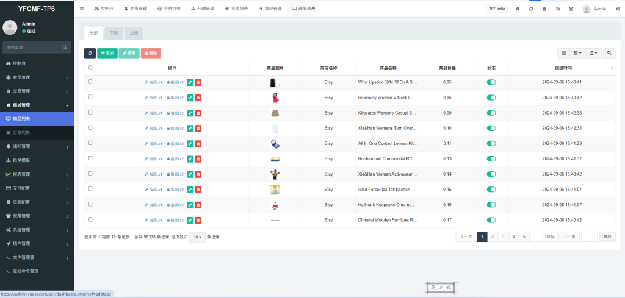
Task: Click the green edit pencil in first row
Action: 190,82
